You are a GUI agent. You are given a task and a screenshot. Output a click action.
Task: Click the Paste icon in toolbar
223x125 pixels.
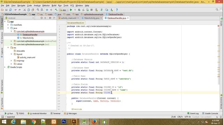[33, 10]
